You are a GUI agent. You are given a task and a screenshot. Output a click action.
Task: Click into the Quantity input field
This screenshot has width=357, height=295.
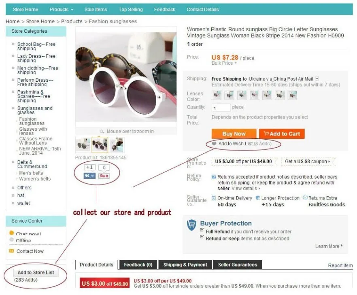click(221, 108)
